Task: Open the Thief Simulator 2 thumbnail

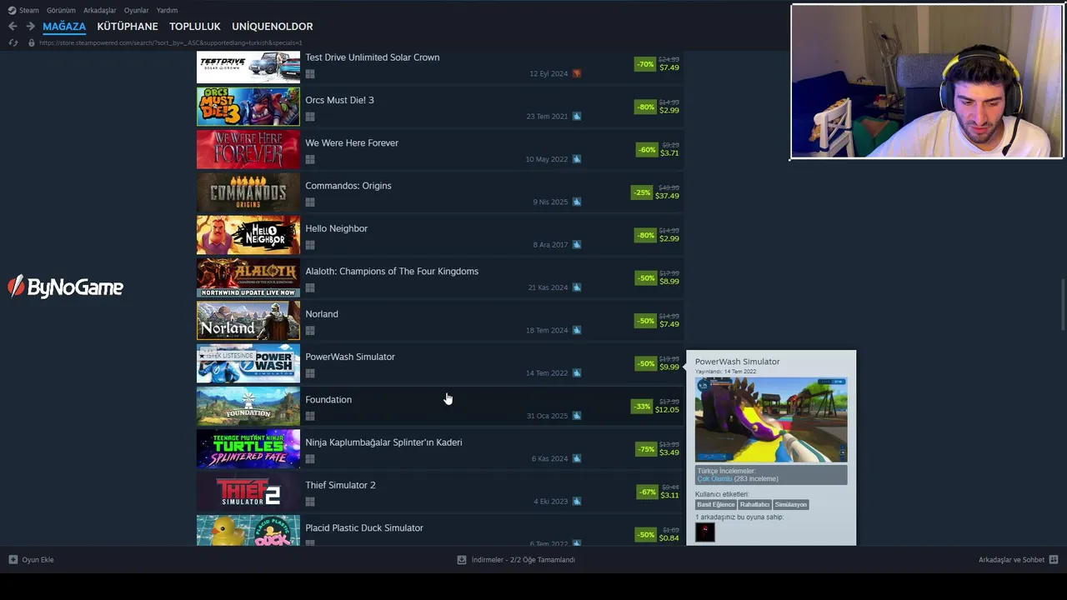Action: 248,492
